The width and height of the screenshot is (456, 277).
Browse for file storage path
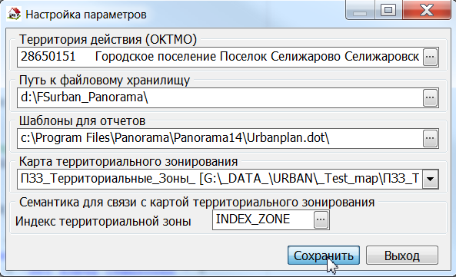coord(430,97)
